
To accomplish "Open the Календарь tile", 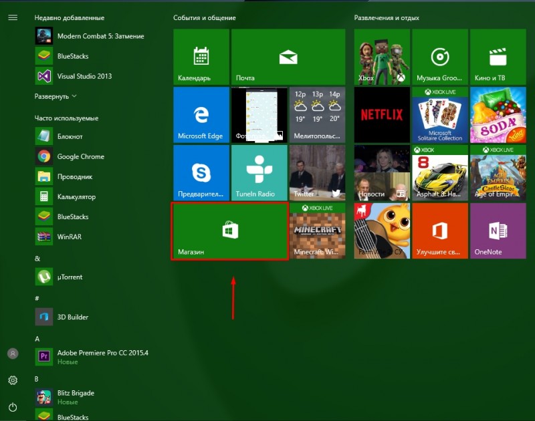I will (x=201, y=57).
